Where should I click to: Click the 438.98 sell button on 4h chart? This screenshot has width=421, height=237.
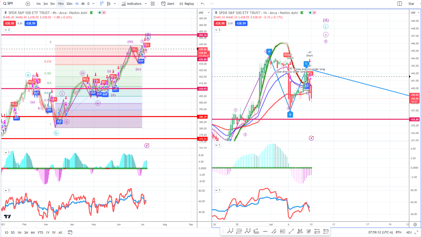coord(9,23)
